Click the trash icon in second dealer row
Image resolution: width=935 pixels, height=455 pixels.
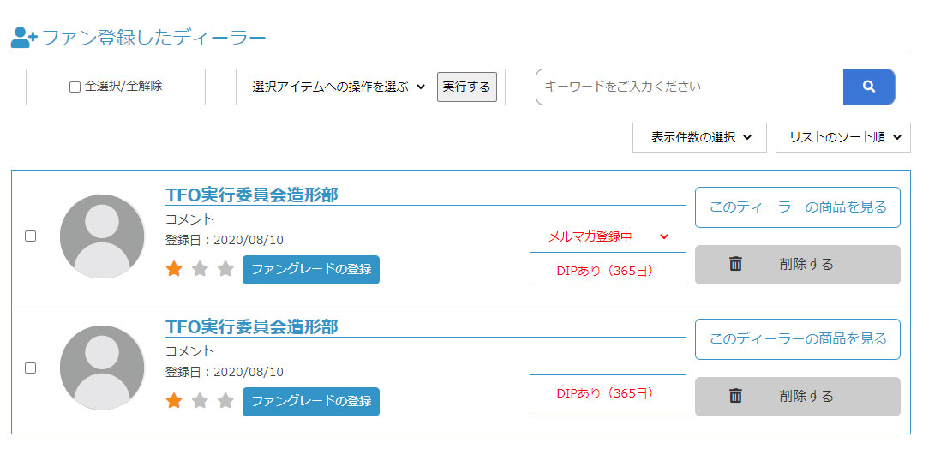735,396
